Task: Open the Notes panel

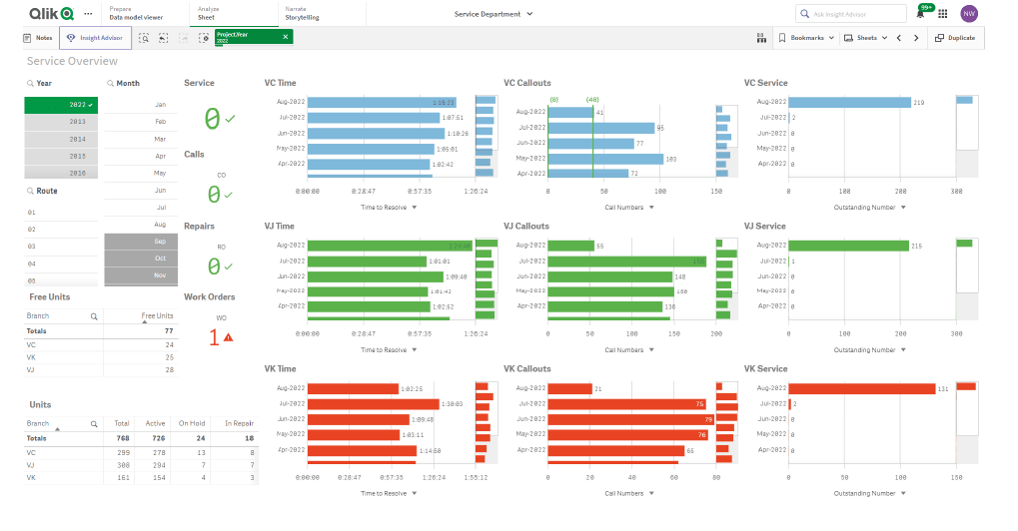Action: tap(37, 38)
